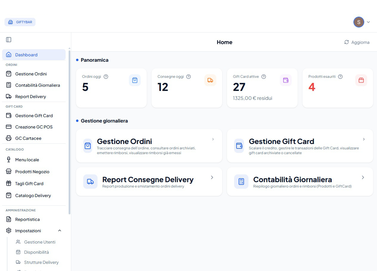Screen dimensions: 377x271
Task: Open GC Cartacee menu item
Action: tap(34, 138)
